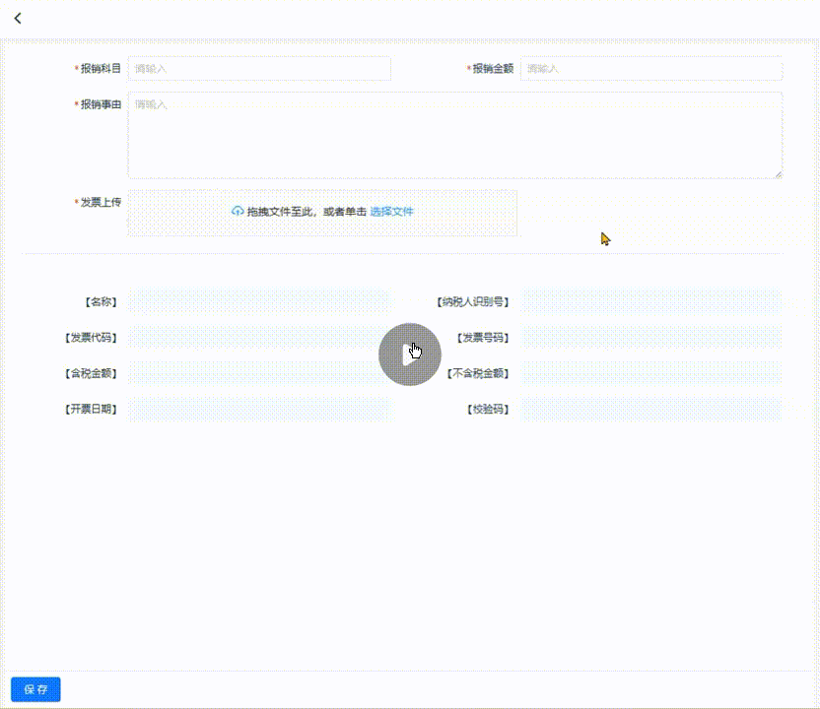Click the 报销科目 label
This screenshot has width=820, height=709.
tap(101, 69)
